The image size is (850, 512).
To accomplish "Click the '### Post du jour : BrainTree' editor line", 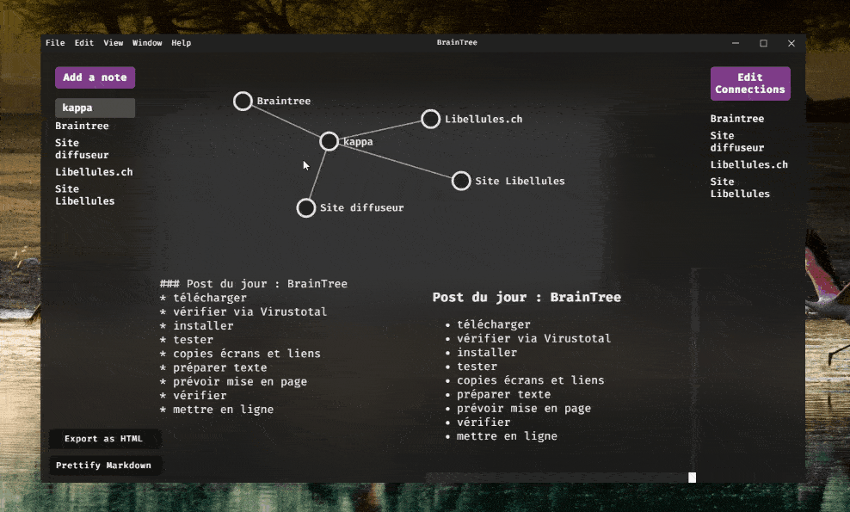I will (x=254, y=284).
